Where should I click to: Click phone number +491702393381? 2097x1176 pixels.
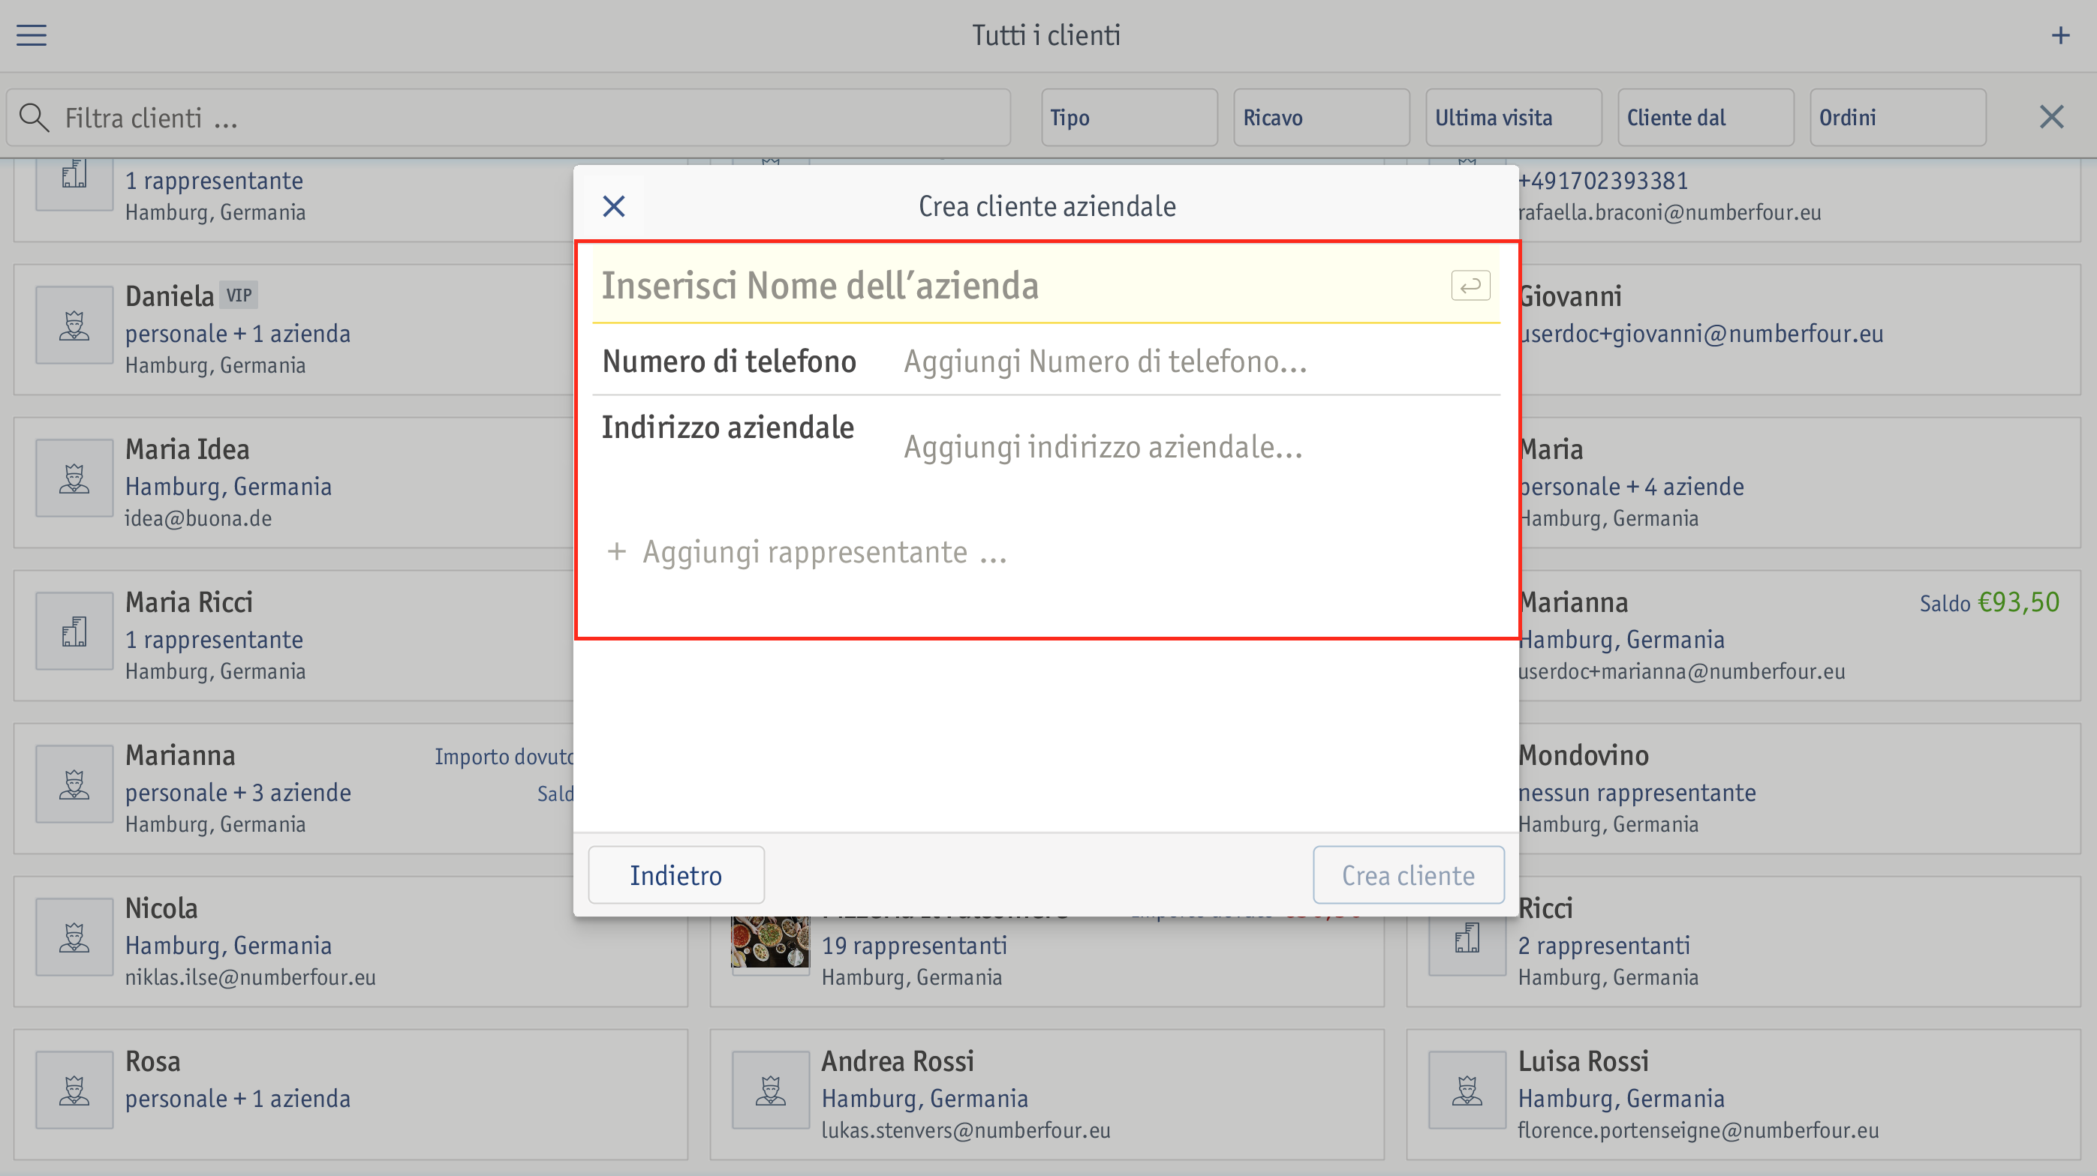[x=1604, y=181]
